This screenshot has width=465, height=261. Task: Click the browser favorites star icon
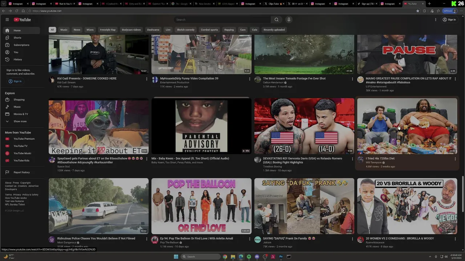(x=418, y=11)
